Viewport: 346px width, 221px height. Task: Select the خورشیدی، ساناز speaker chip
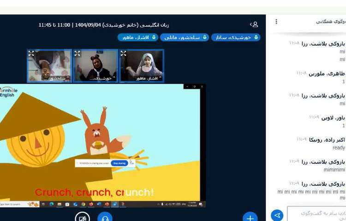pos(236,37)
